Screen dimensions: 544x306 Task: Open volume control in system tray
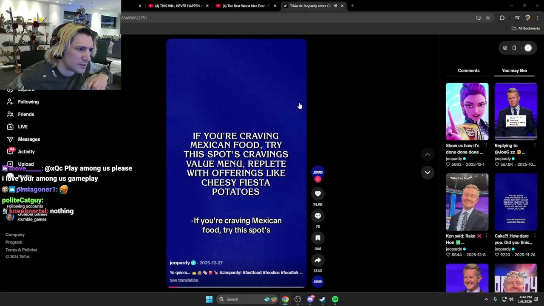[x=511, y=299]
